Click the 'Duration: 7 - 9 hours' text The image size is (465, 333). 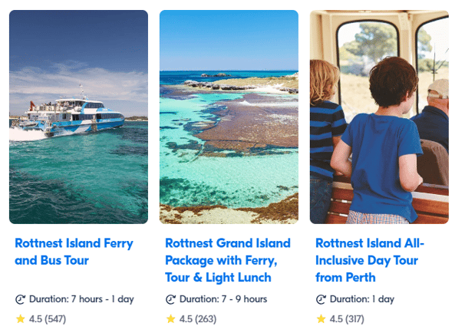tap(223, 299)
